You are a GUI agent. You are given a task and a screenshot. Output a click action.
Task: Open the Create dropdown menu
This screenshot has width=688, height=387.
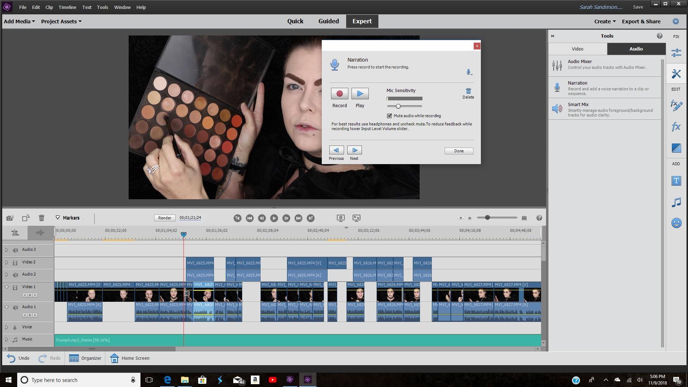click(605, 21)
